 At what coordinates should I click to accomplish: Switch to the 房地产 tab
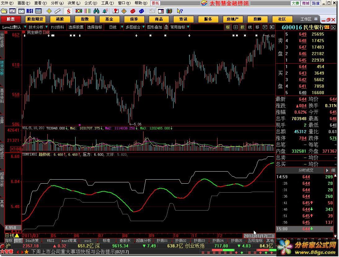point(233,19)
